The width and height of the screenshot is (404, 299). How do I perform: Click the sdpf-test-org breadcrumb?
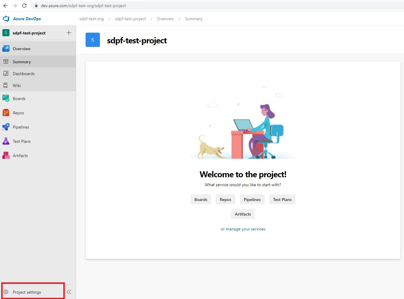tap(92, 19)
